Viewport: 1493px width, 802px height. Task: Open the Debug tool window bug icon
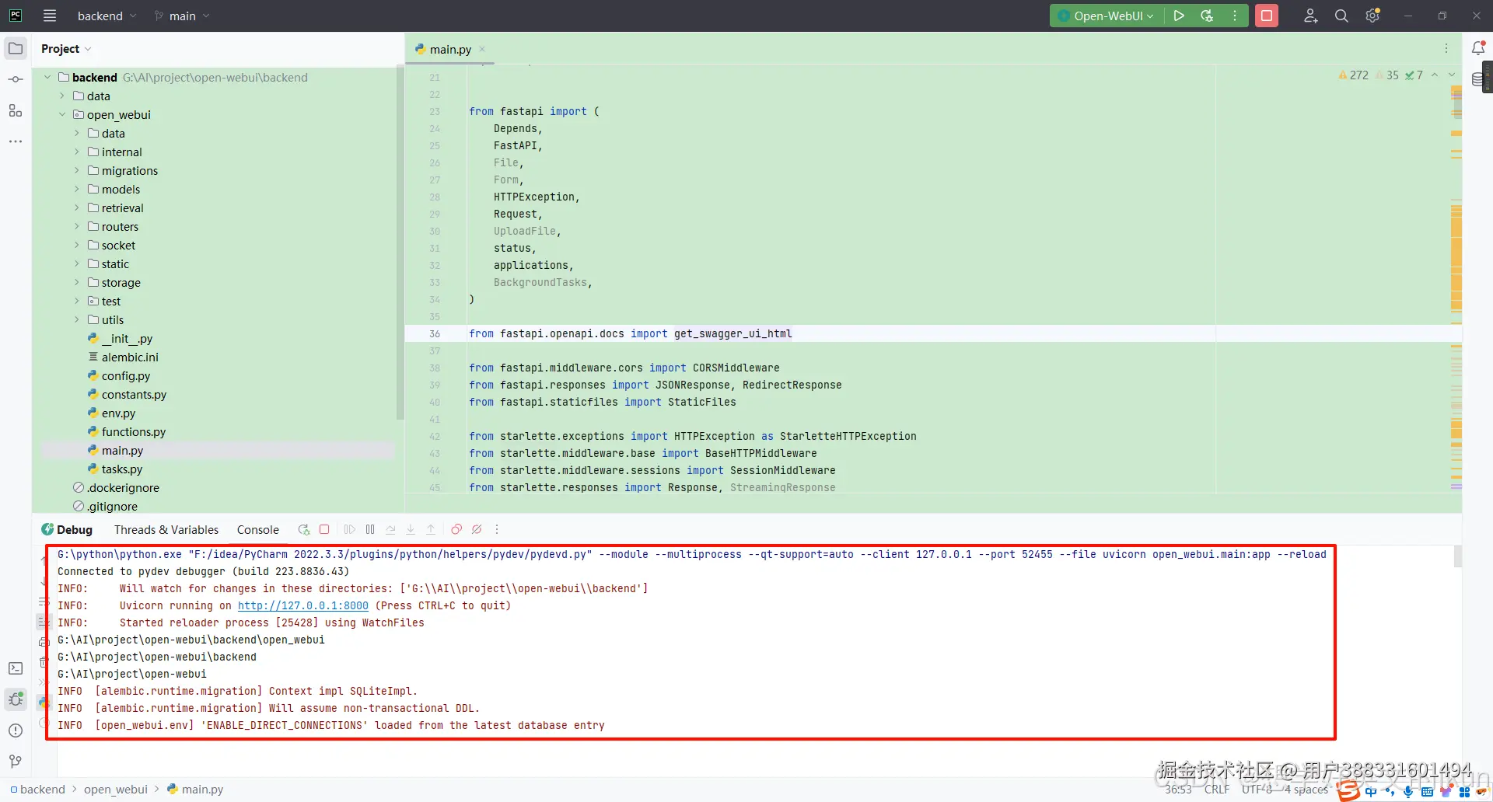point(16,699)
